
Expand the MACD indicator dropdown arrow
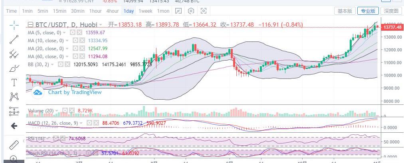tap(82, 123)
